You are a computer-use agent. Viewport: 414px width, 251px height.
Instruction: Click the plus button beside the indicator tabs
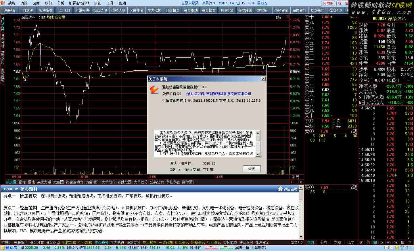(x=292, y=182)
